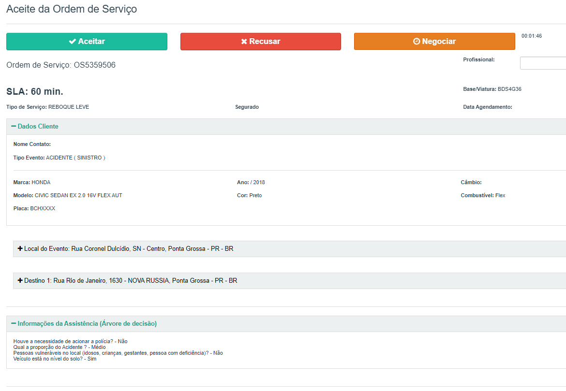Click the checkmark icon on Aceitar
The width and height of the screenshot is (566, 391).
[x=73, y=42]
